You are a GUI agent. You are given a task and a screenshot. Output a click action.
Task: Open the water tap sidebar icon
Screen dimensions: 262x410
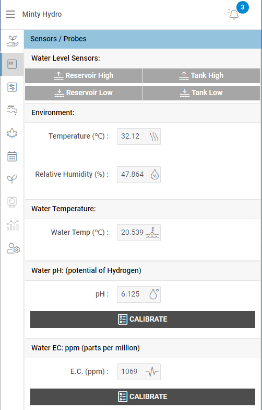pos(13,110)
